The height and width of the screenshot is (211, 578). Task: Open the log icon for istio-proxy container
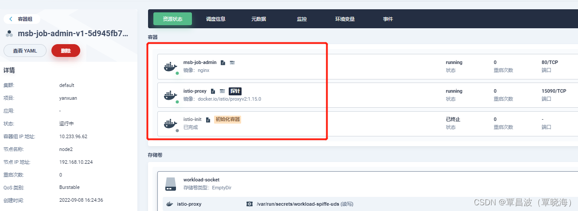pos(213,91)
